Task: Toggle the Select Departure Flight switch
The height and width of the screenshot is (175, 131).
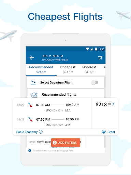Action: (95, 82)
